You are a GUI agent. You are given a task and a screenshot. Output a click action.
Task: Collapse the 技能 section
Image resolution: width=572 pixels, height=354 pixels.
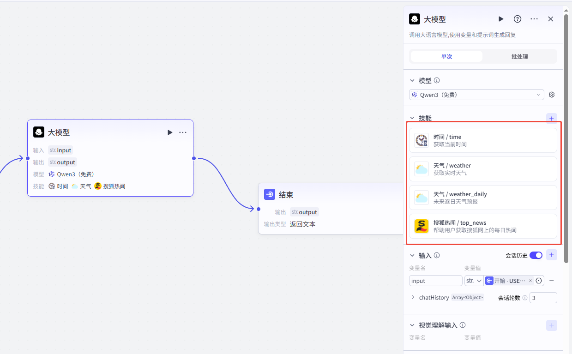[x=412, y=118]
